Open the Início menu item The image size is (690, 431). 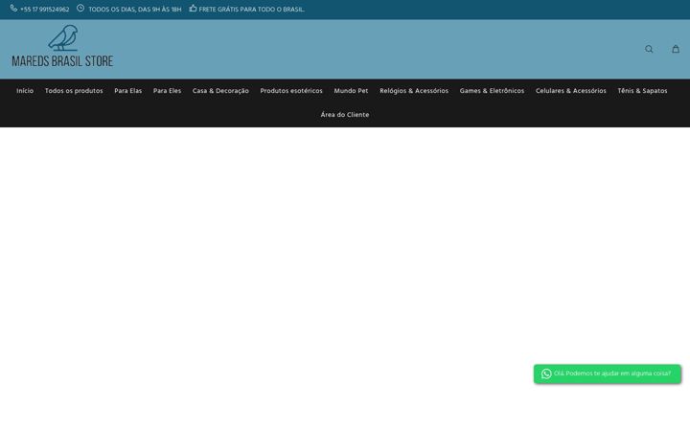(25, 91)
